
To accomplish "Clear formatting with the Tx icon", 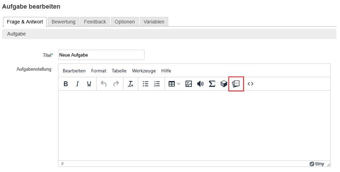I will tap(131, 84).
